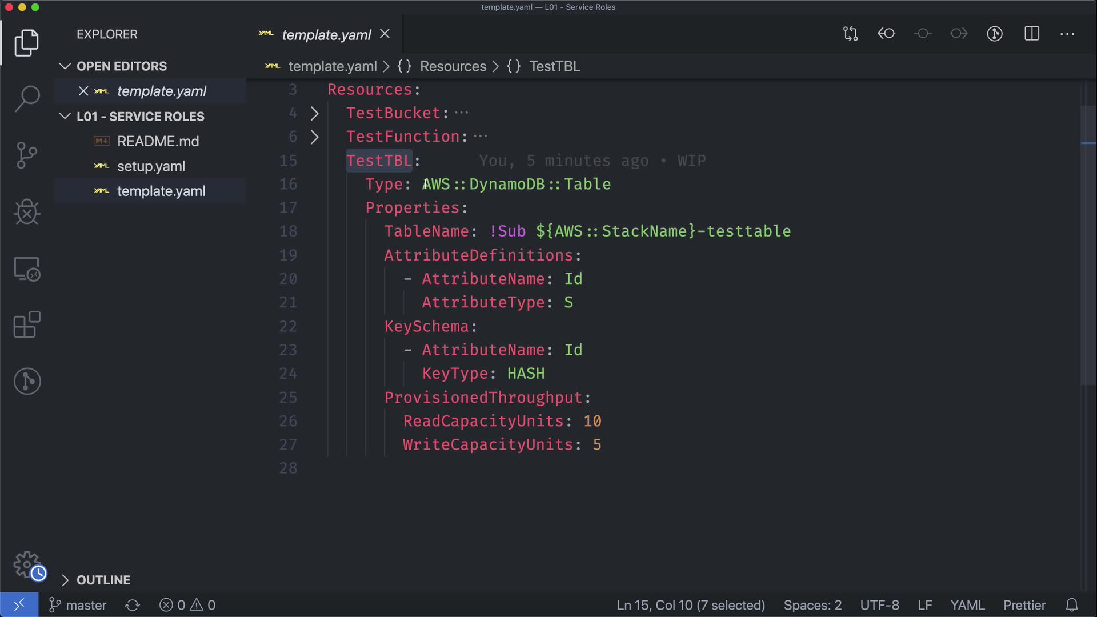This screenshot has width=1097, height=617.
Task: Open the Manage gear settings icon
Action: point(27,564)
